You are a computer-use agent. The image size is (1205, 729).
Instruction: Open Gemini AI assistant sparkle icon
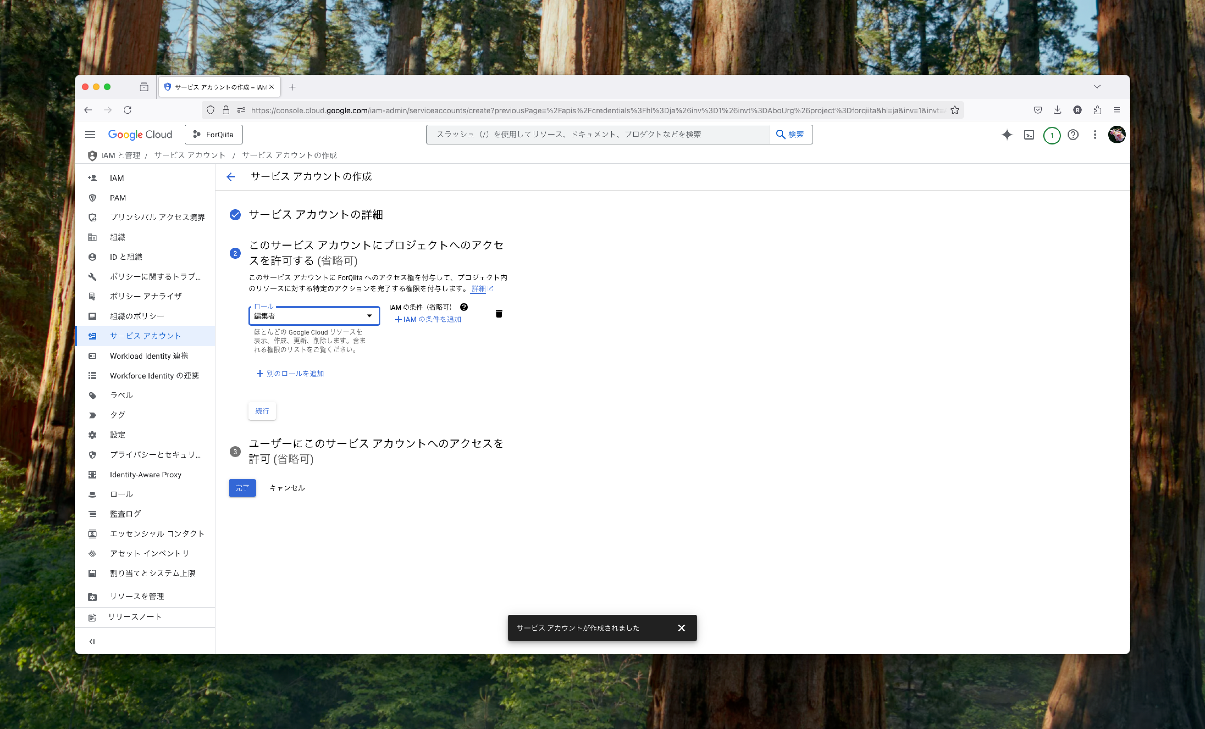tap(1007, 134)
